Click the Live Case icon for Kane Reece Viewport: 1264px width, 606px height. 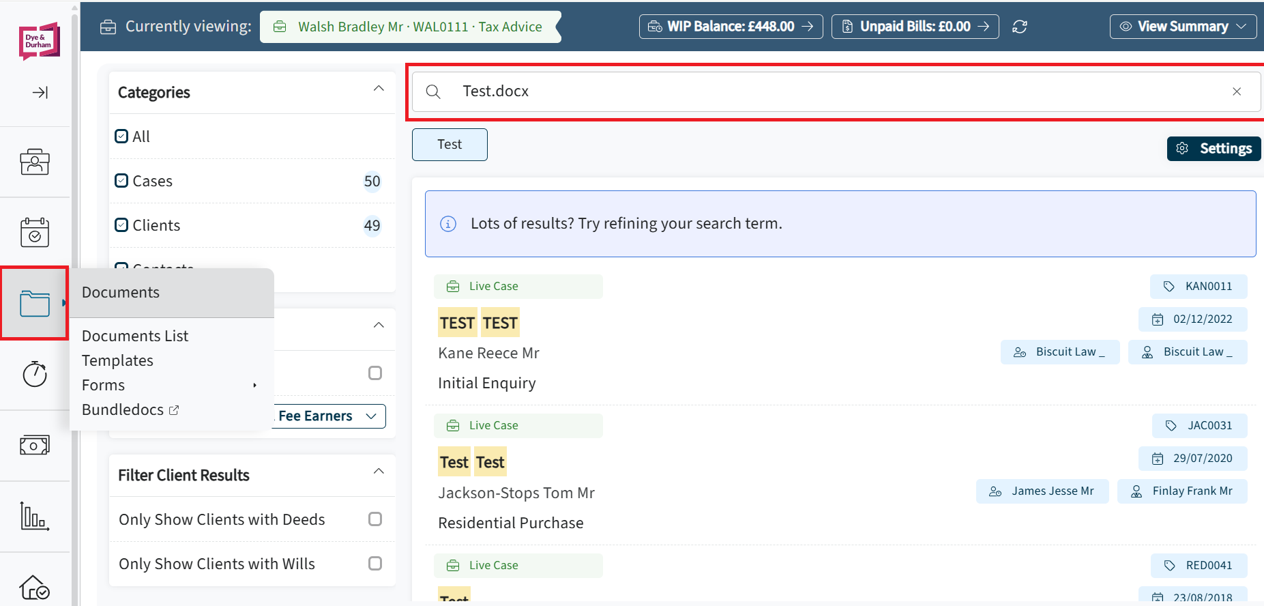click(453, 287)
